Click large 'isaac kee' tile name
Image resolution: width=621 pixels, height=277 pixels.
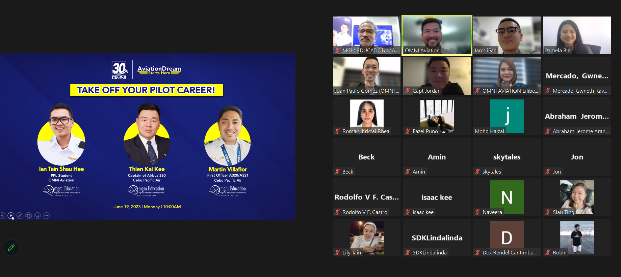(437, 197)
